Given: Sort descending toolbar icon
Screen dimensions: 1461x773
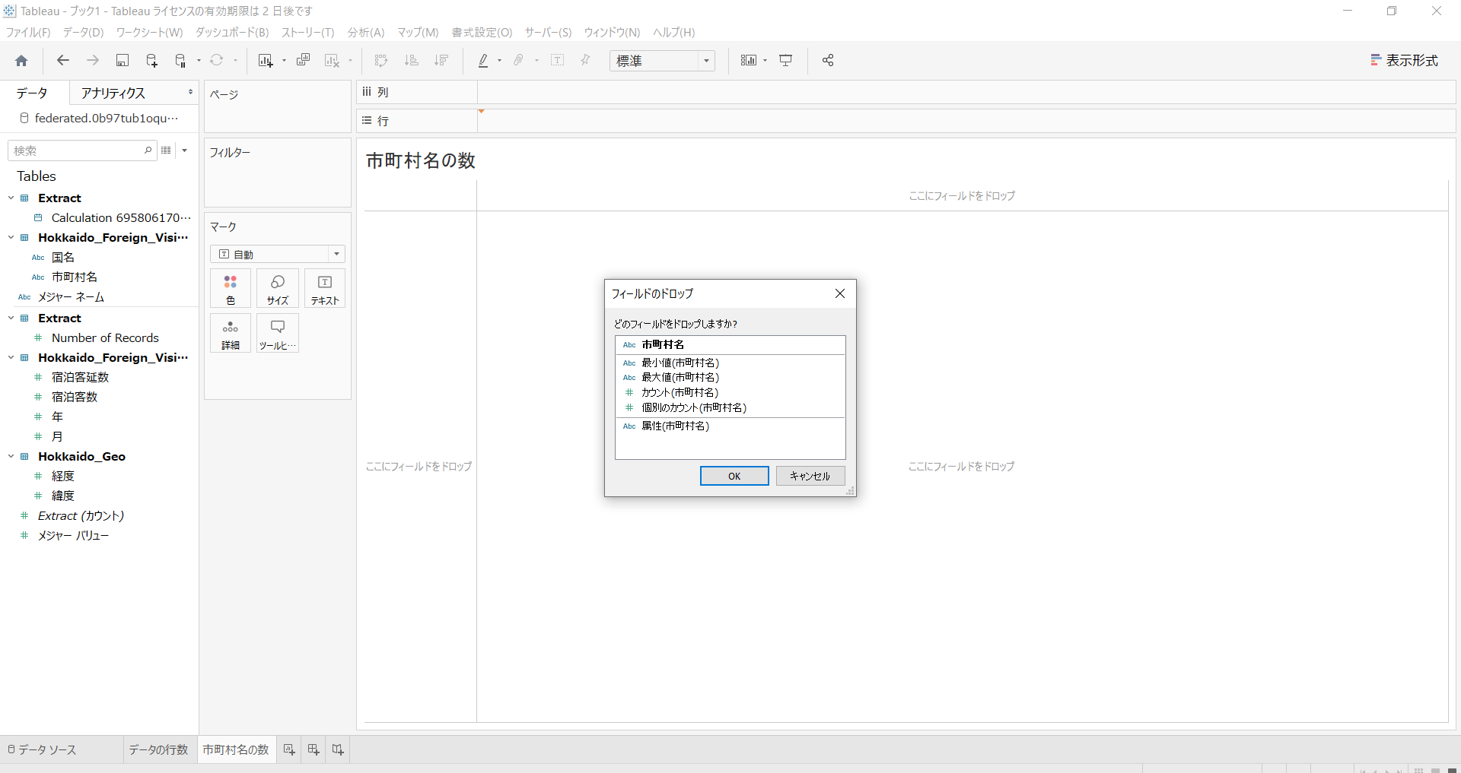Looking at the screenshot, I should click(x=441, y=61).
